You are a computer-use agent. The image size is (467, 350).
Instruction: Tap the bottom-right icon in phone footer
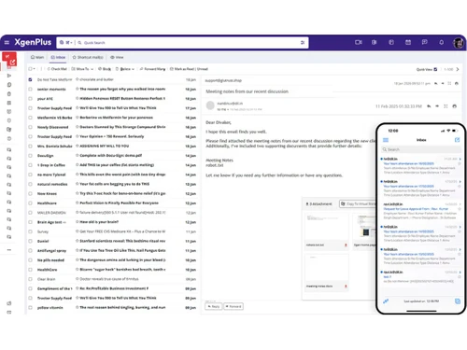(x=458, y=301)
